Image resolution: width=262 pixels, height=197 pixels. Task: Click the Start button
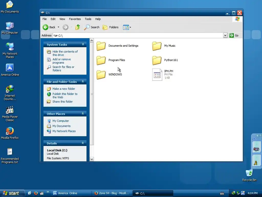pyautogui.click(x=12, y=193)
